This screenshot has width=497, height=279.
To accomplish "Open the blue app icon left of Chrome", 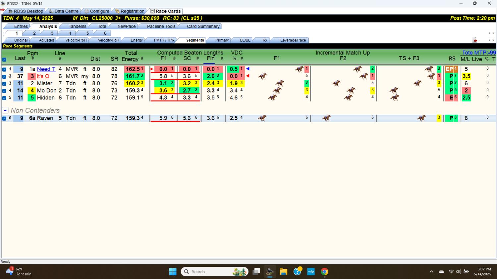I will pos(311,272).
